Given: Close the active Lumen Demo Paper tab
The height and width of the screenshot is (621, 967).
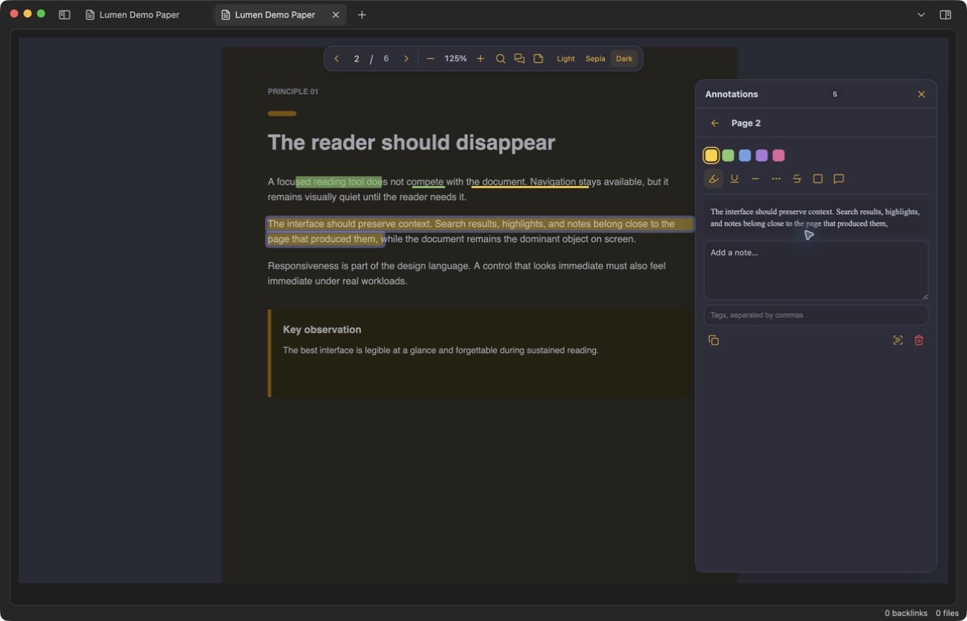Looking at the screenshot, I should (x=336, y=15).
